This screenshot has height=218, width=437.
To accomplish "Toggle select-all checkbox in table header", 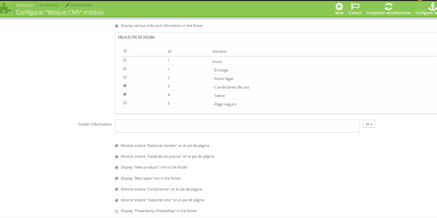I will [125, 51].
